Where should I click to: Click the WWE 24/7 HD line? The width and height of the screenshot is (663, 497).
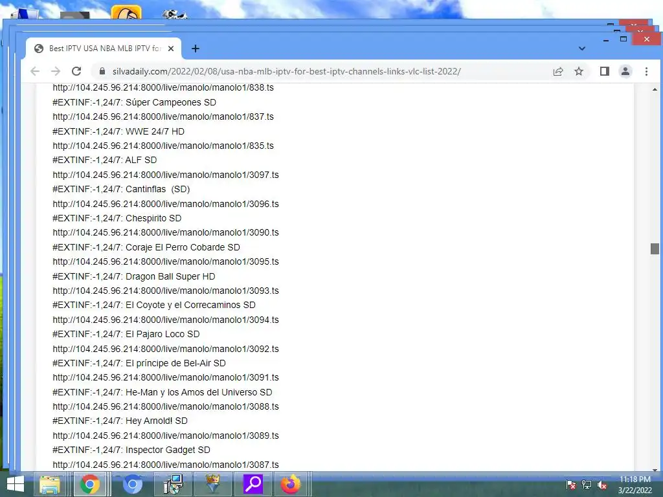click(118, 131)
